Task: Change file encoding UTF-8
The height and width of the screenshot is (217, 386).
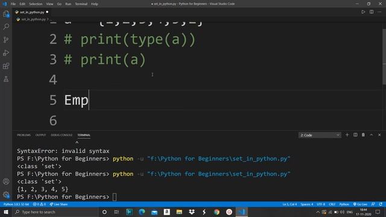Action: pos(321,204)
